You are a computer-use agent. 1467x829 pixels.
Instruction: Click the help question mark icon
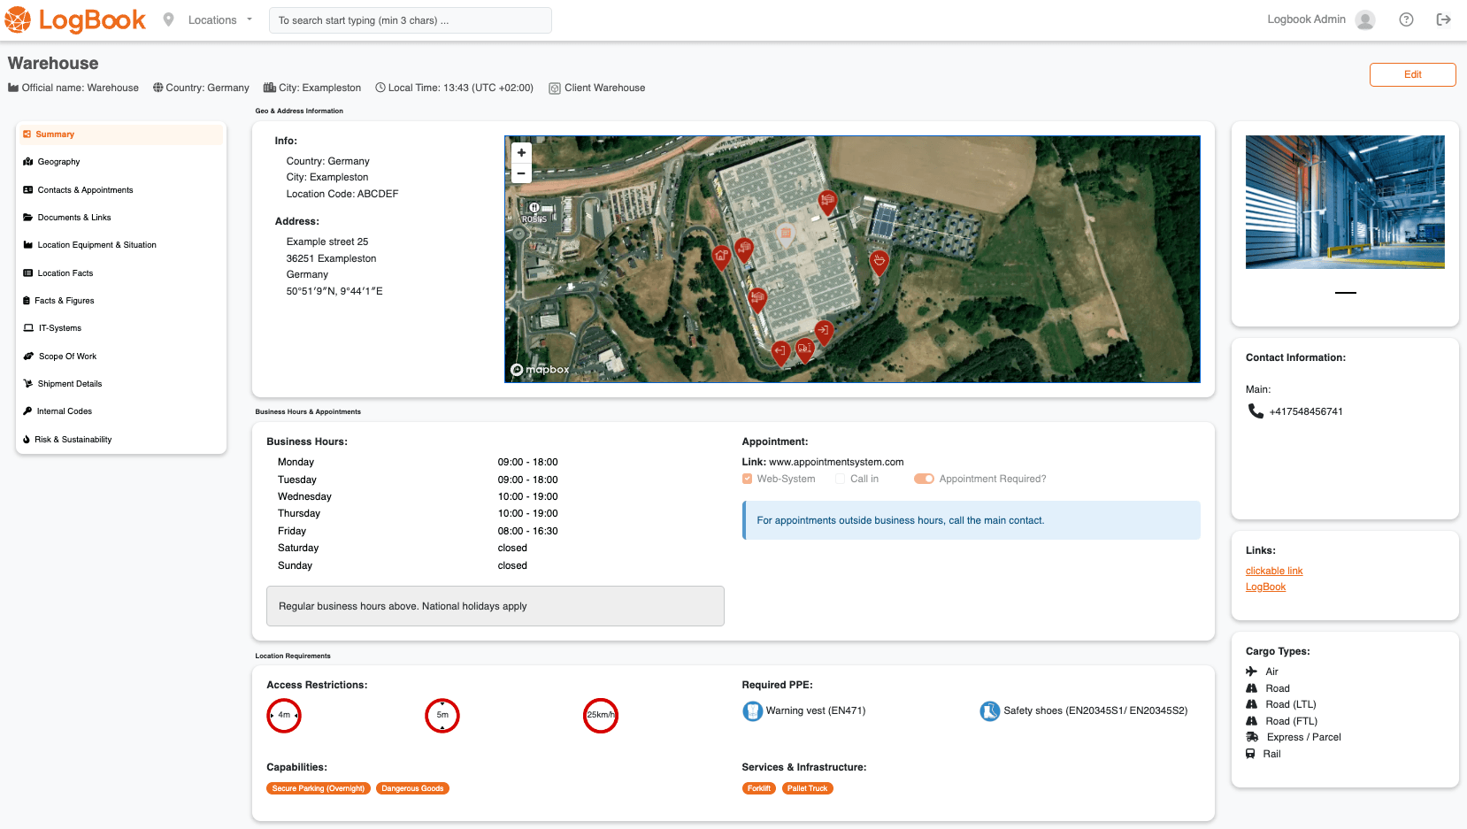(1406, 19)
